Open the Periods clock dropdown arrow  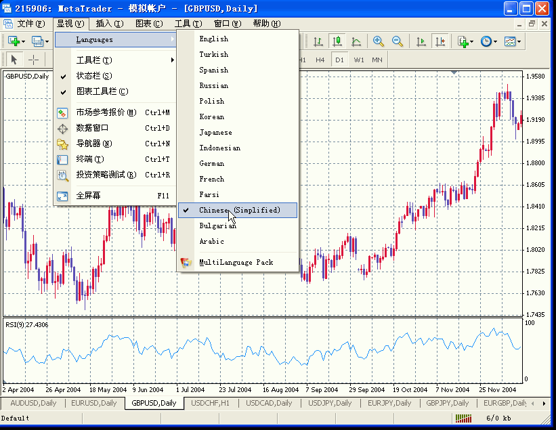[x=495, y=42]
